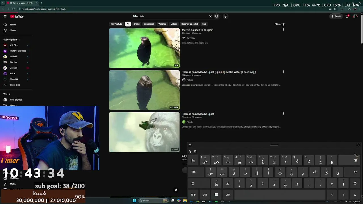Select the Live filter chip

(204, 24)
